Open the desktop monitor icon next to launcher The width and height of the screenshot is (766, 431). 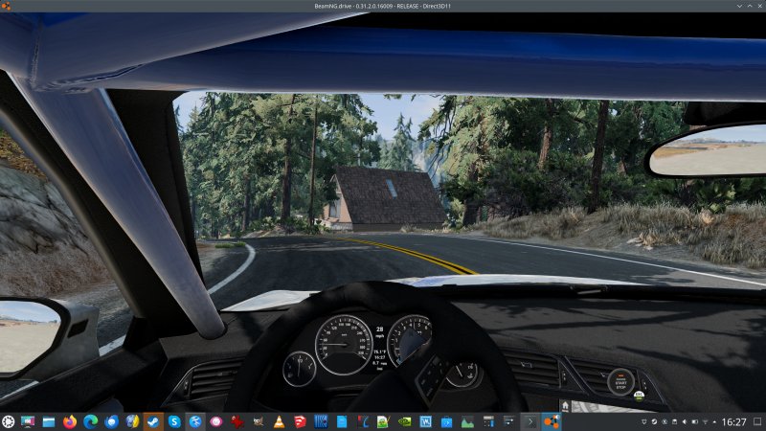[28, 421]
